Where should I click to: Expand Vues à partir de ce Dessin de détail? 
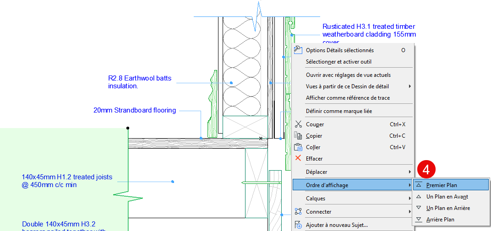(x=353, y=86)
